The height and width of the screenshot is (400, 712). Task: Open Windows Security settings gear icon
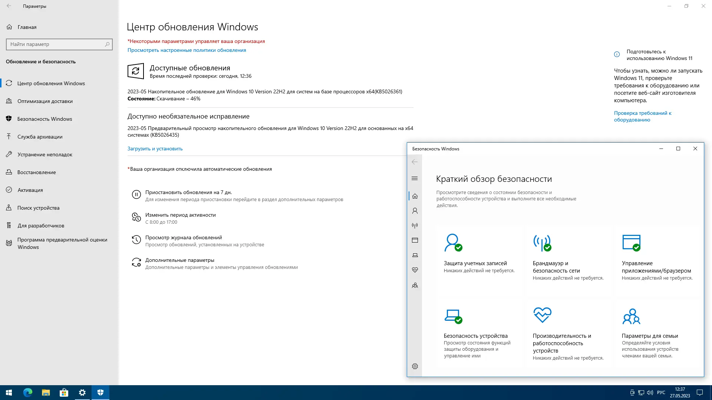click(415, 366)
